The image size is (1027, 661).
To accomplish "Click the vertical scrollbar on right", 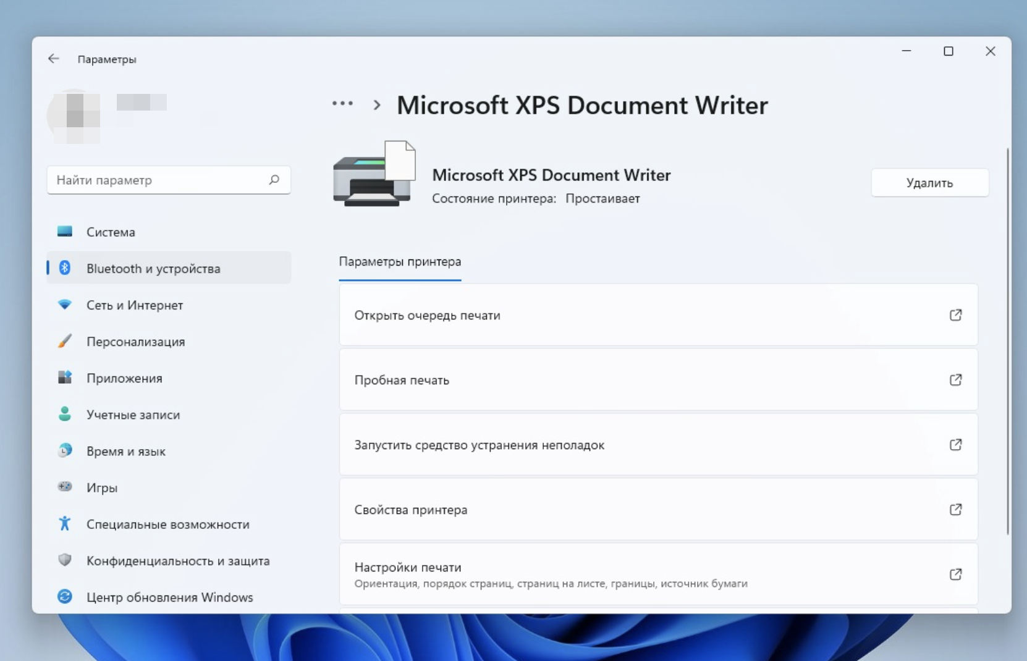I will 1007,341.
